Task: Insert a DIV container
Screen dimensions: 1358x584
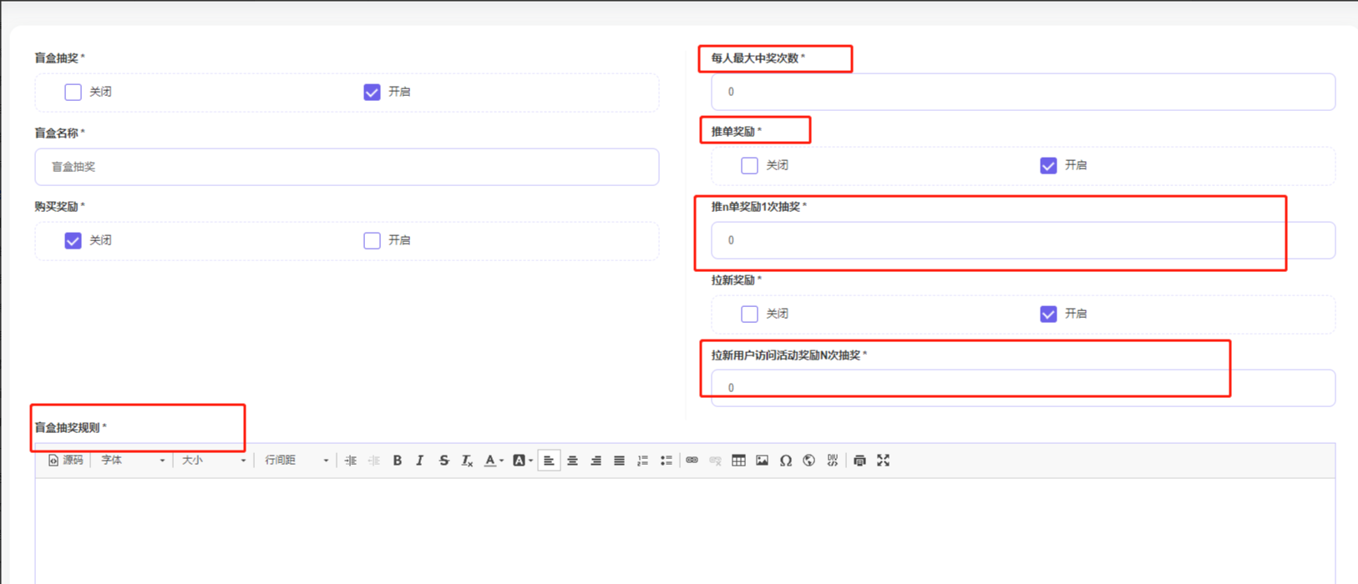Action: tap(832, 461)
